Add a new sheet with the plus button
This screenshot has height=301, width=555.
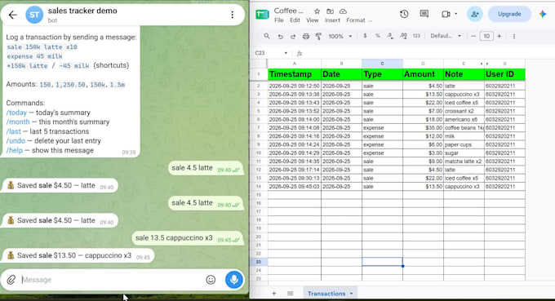(x=273, y=293)
